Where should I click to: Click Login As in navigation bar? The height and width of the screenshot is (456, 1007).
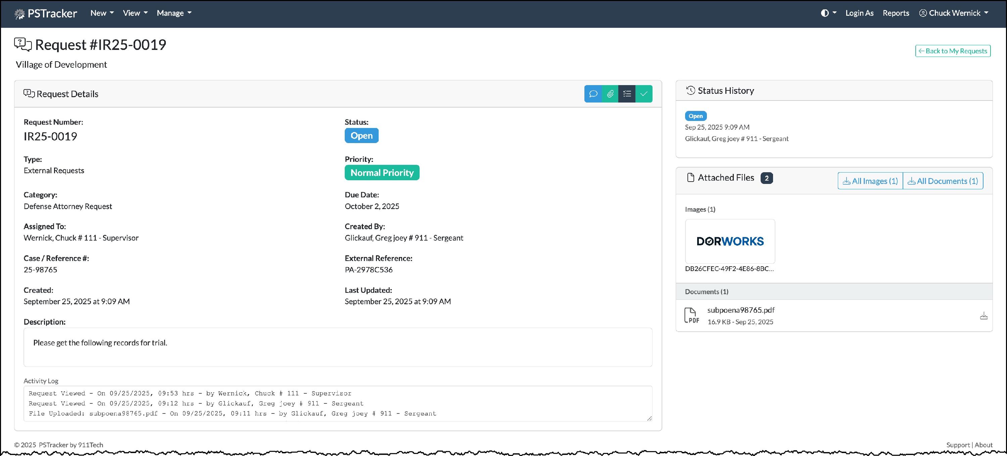(859, 13)
